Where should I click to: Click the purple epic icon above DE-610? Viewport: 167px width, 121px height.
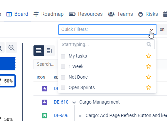point(45,89)
